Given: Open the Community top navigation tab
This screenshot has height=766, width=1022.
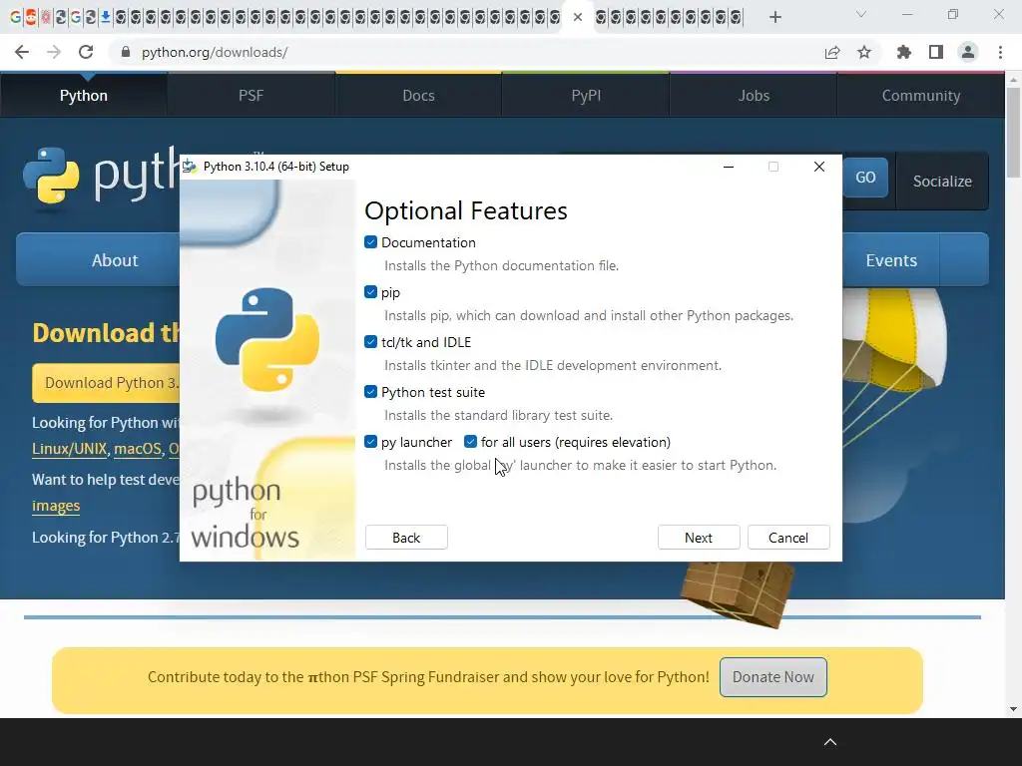Looking at the screenshot, I should (x=921, y=95).
